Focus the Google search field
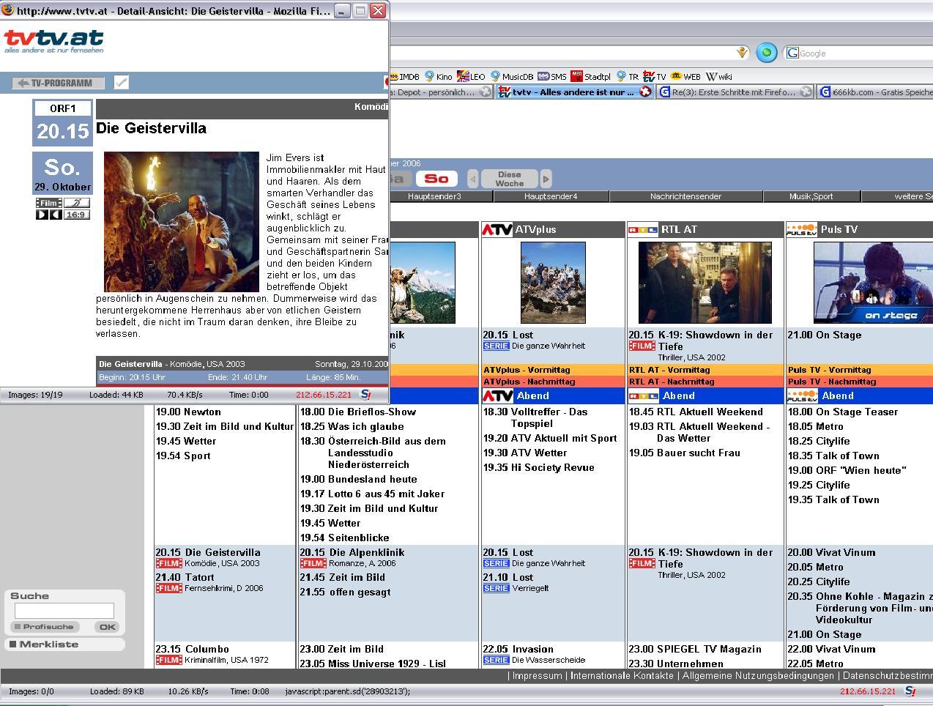 click(x=866, y=53)
